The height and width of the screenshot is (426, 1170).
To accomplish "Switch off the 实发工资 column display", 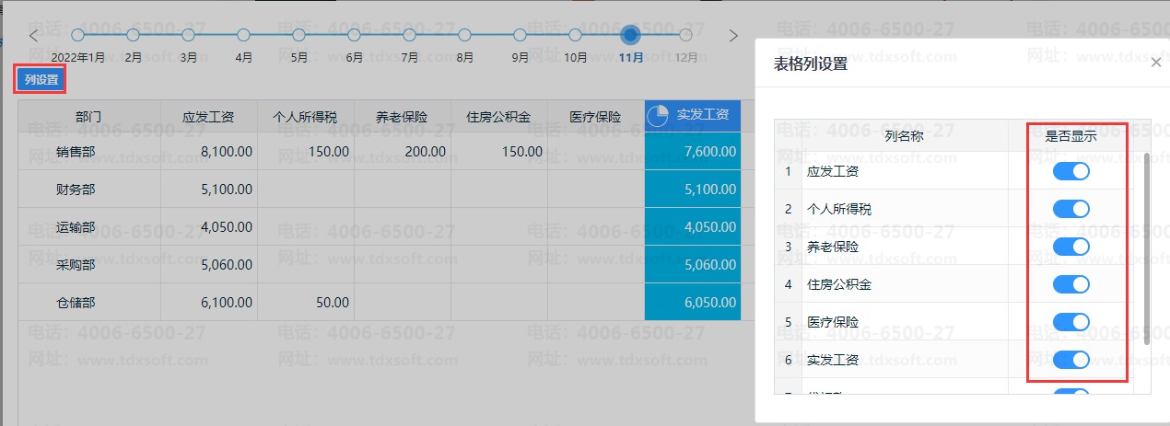I will tap(1071, 360).
